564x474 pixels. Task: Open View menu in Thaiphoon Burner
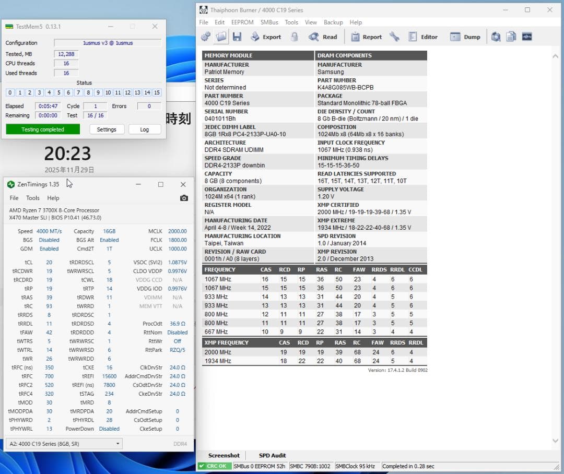click(x=311, y=22)
